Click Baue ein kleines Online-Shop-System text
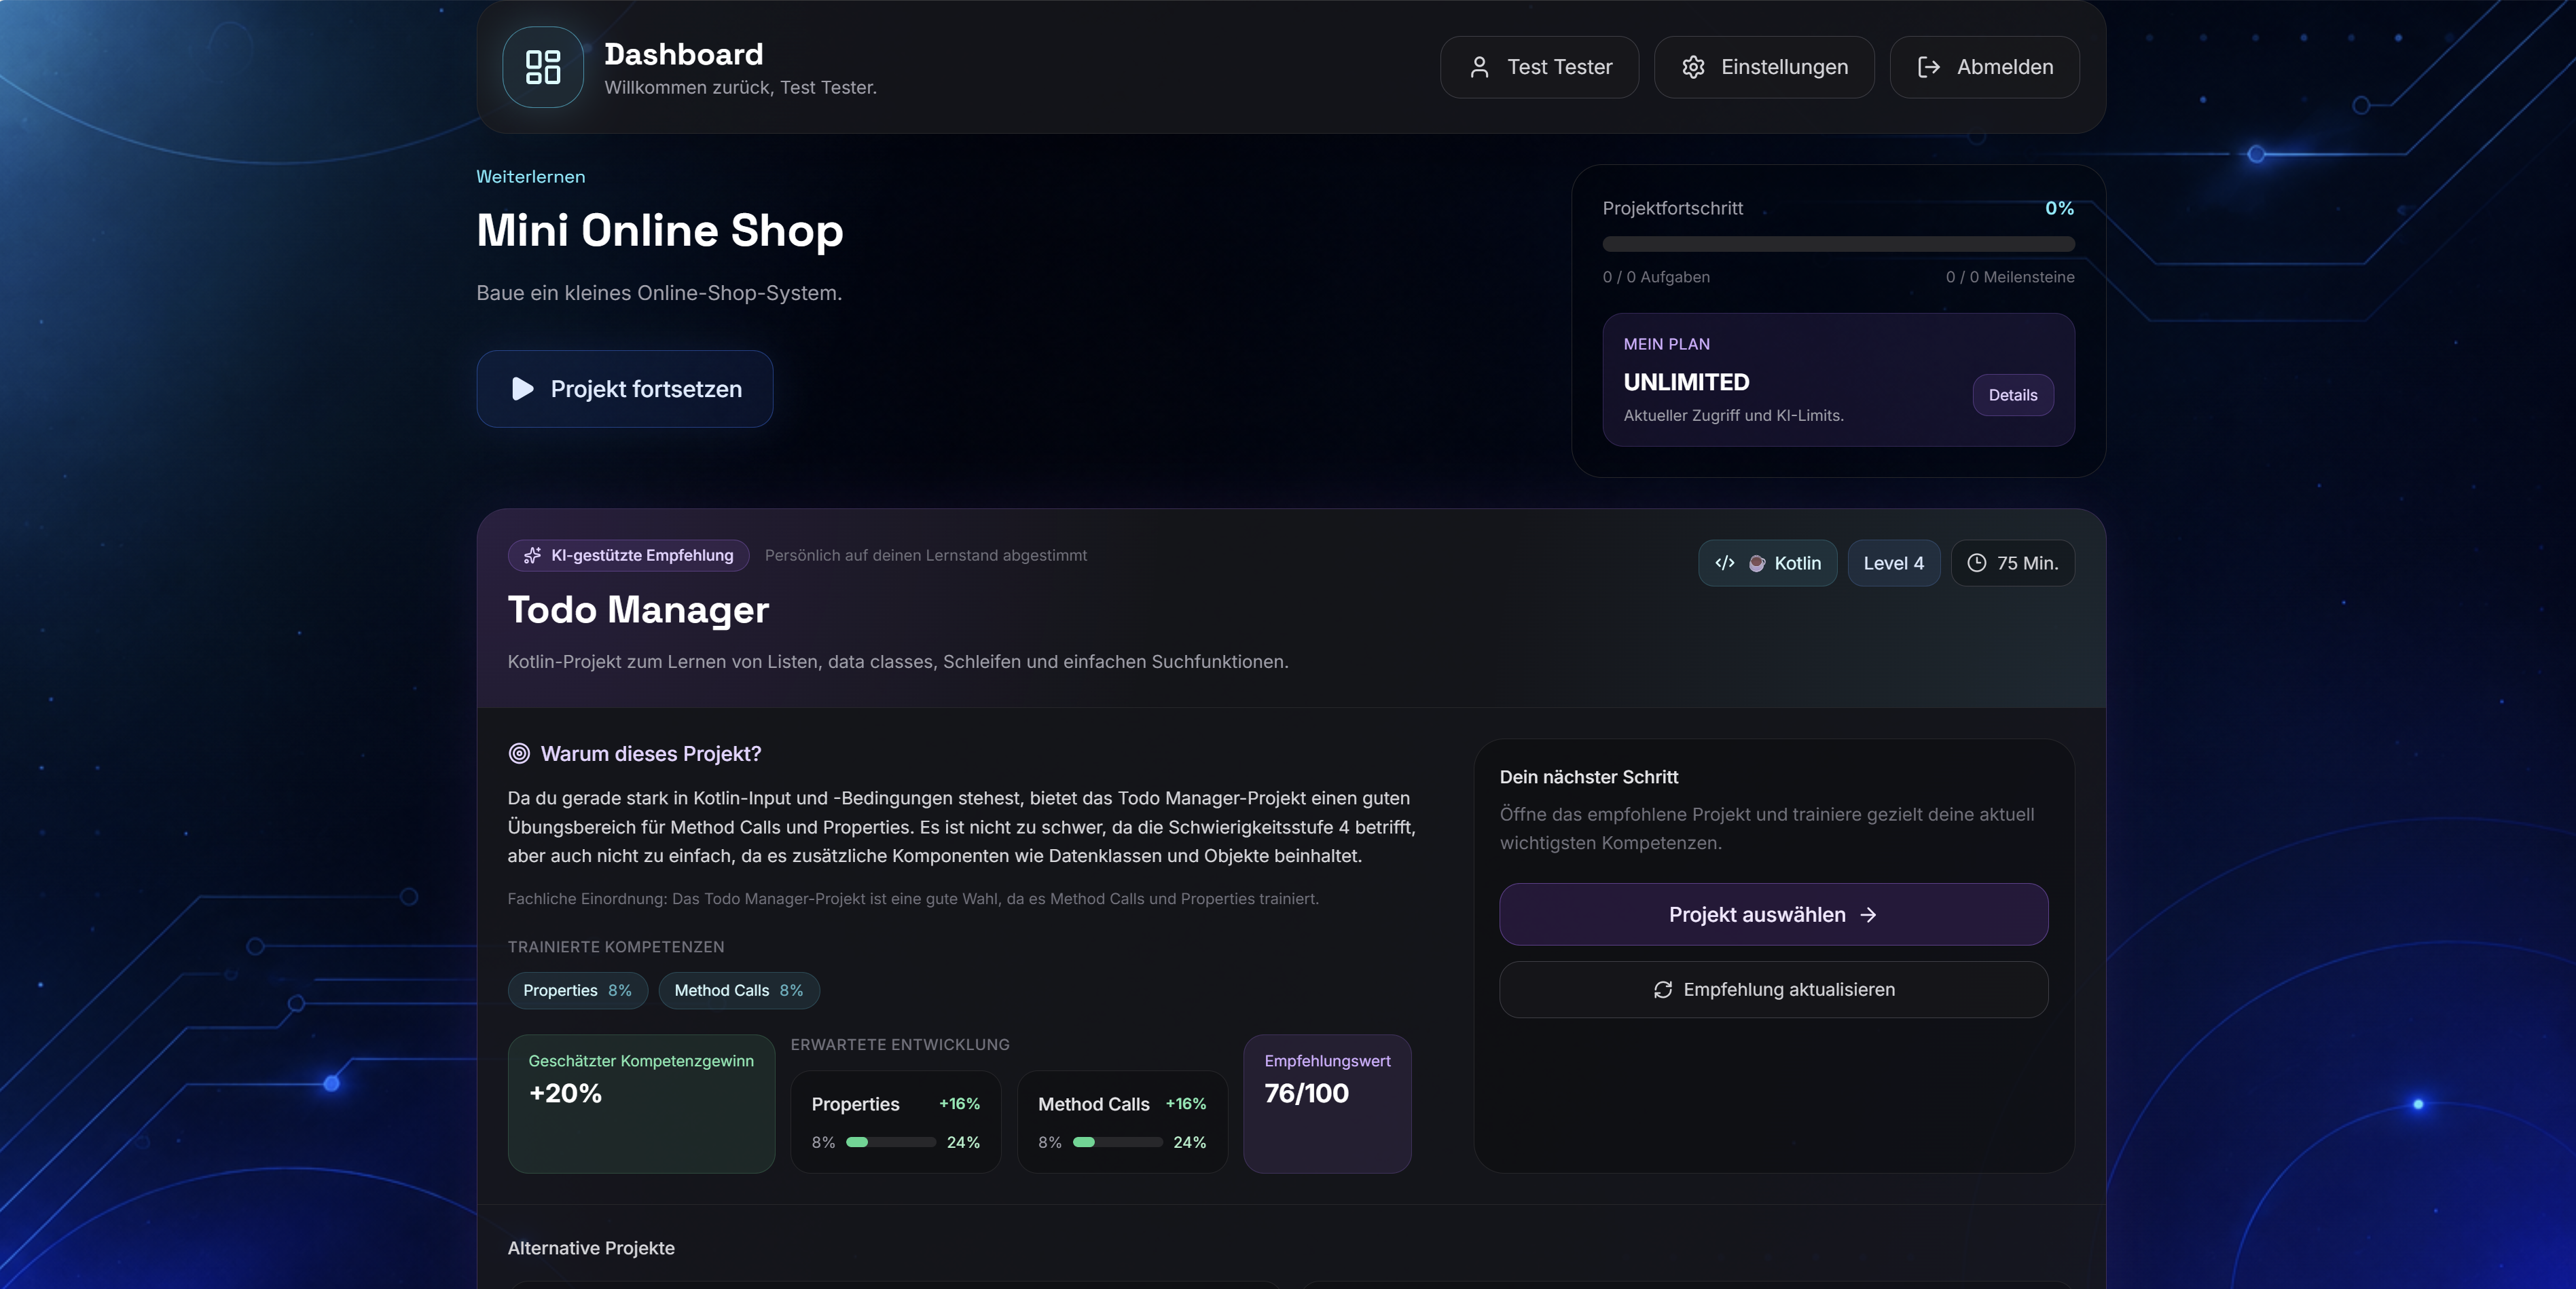 (x=659, y=293)
